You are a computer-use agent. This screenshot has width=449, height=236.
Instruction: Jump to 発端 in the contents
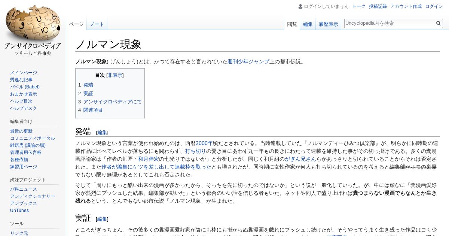click(88, 85)
